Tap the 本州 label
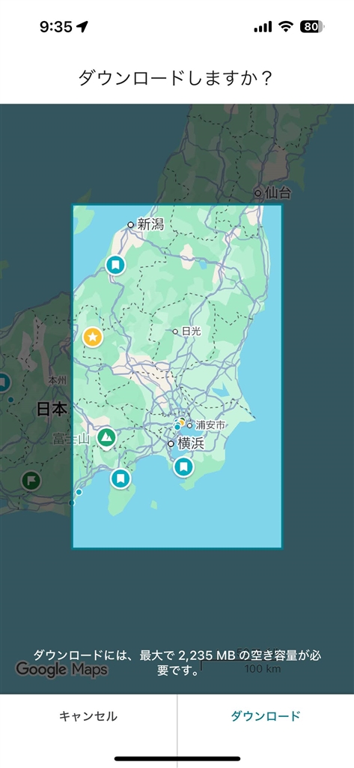 tap(58, 380)
